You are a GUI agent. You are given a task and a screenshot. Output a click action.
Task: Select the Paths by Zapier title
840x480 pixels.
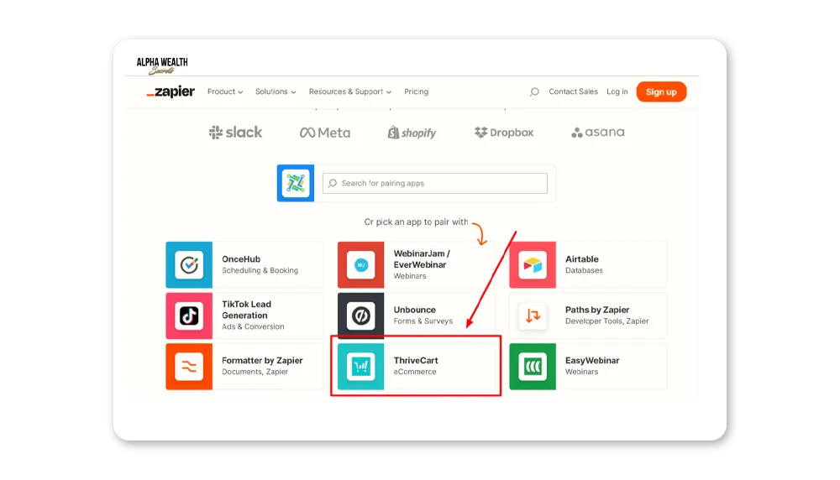pos(597,310)
